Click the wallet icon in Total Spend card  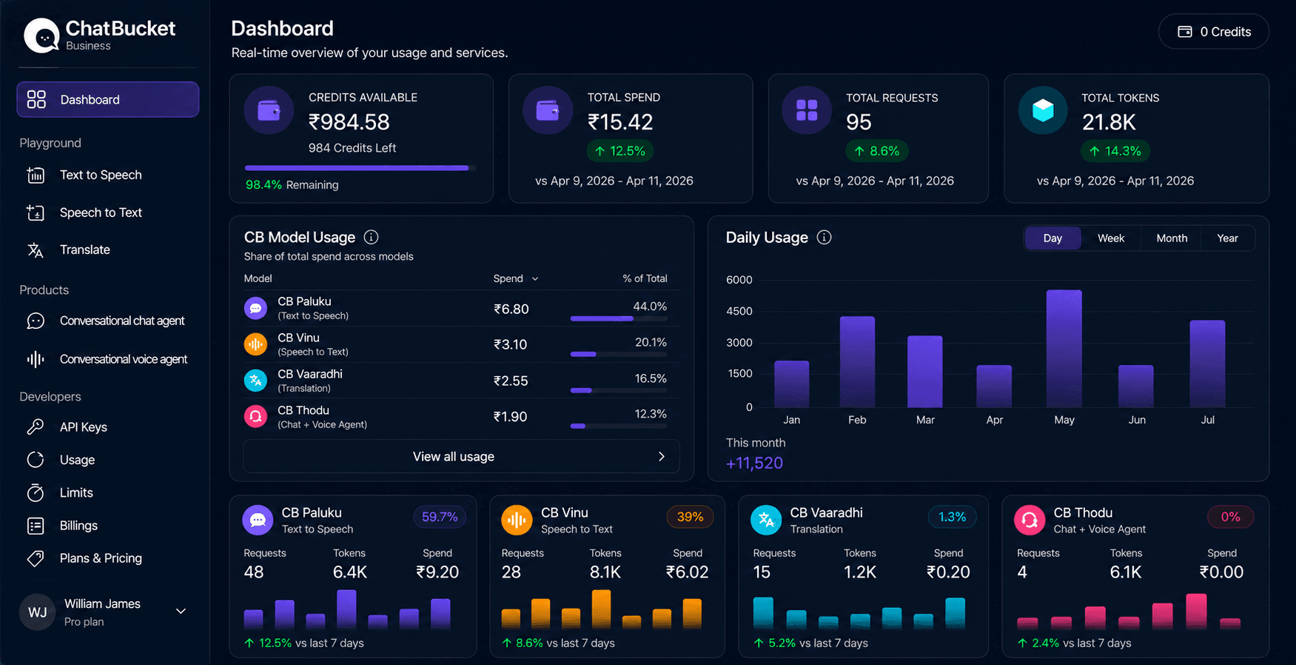(x=548, y=110)
